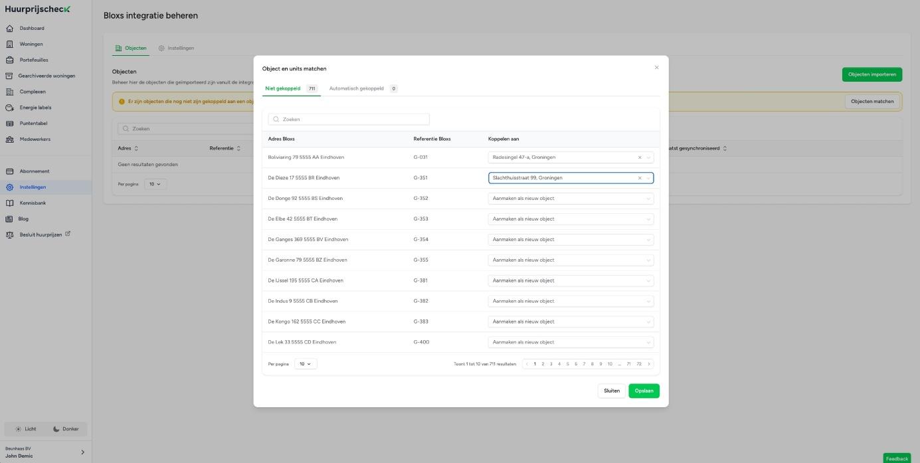
Task: Switch to Automatisch gekoppeld tab
Action: click(x=357, y=88)
